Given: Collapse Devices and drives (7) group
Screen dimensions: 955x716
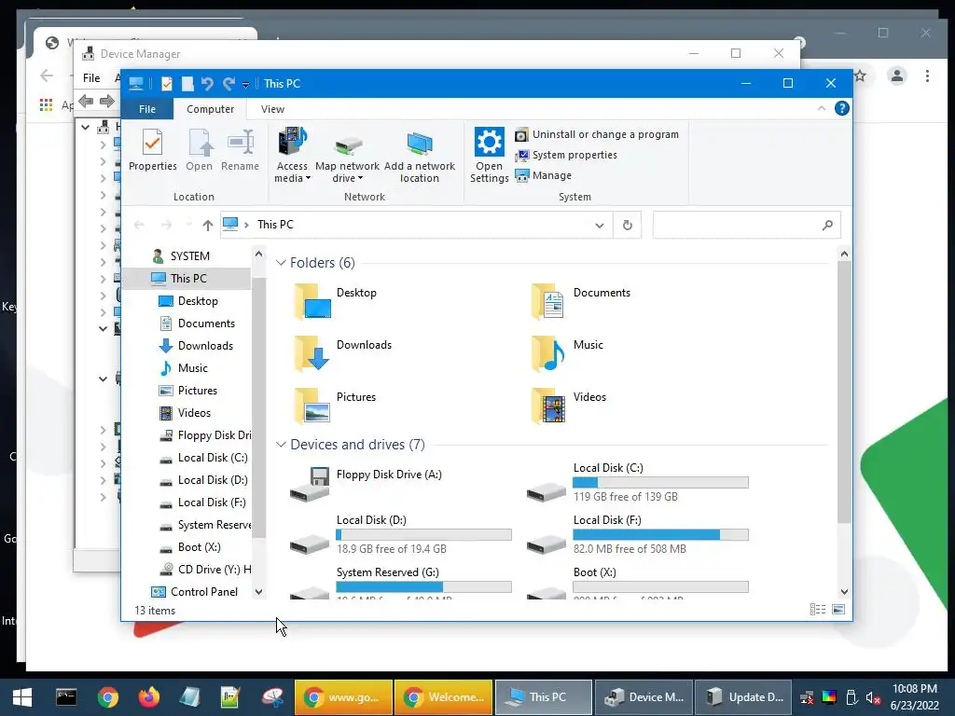Looking at the screenshot, I should coord(281,445).
